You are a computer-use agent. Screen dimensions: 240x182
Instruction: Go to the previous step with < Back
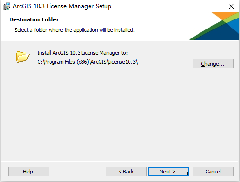click(126, 172)
